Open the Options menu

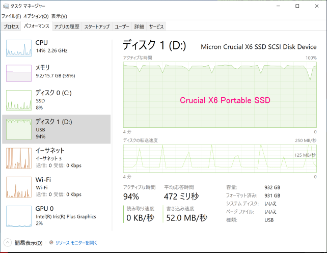click(36, 16)
